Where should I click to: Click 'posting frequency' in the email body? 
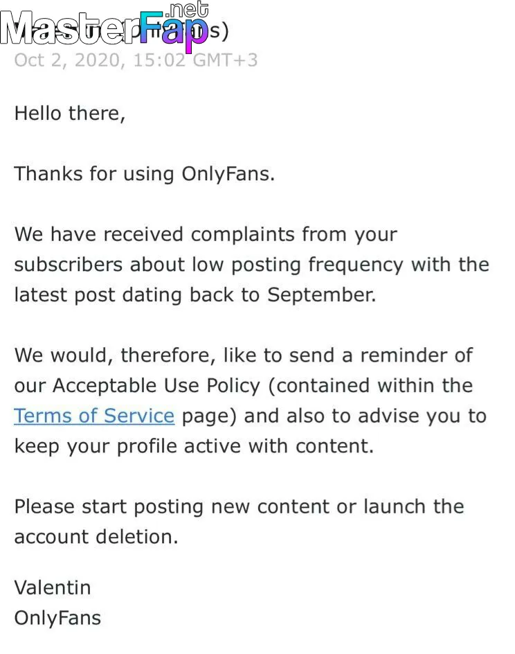(317, 265)
